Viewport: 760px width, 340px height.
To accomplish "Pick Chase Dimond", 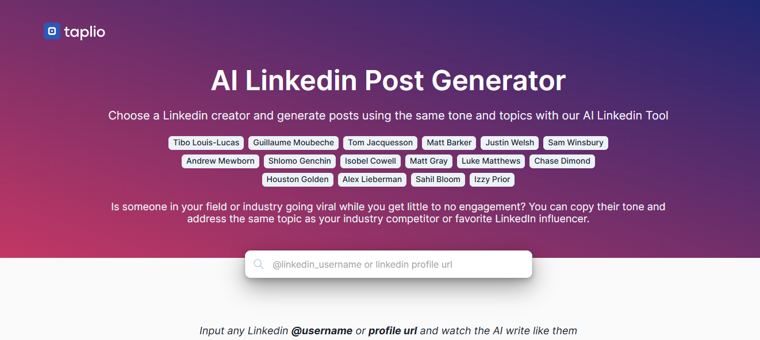I will pos(562,161).
